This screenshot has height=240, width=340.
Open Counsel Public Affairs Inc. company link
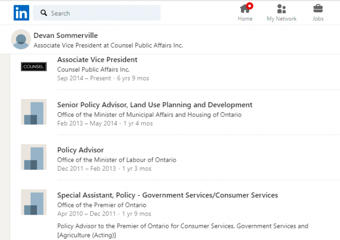[x=93, y=69]
